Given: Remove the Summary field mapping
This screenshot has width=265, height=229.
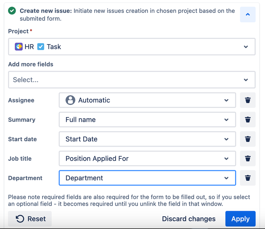Looking at the screenshot, I should (247, 120).
